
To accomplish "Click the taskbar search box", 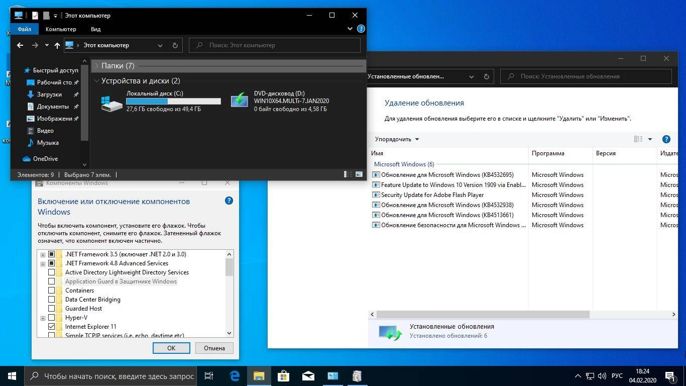I will (111, 376).
